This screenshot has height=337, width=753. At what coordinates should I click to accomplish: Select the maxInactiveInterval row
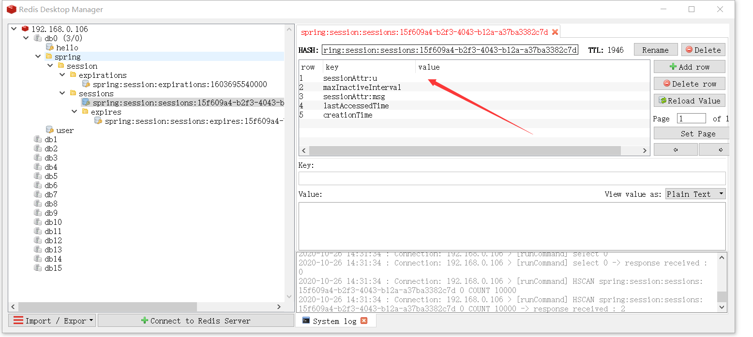pos(474,87)
